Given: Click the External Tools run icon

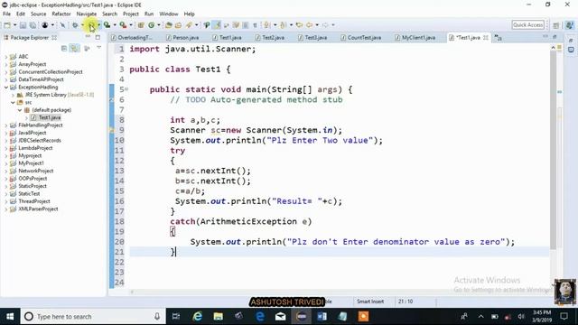Looking at the screenshot, I should click(123, 25).
